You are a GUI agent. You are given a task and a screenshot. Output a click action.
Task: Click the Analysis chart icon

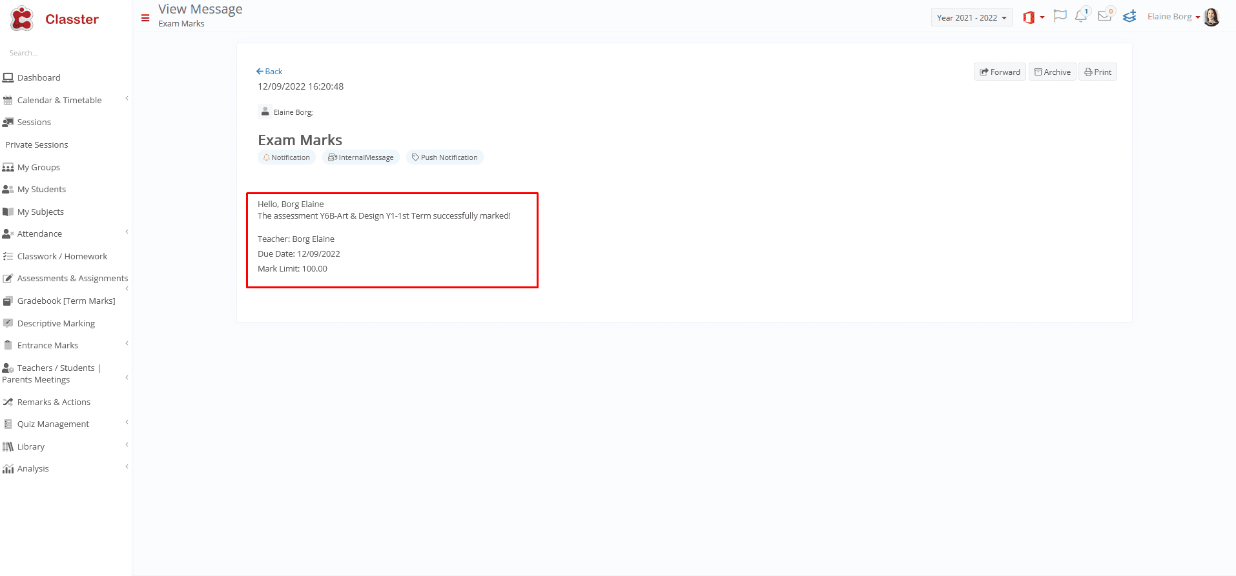[x=8, y=469]
